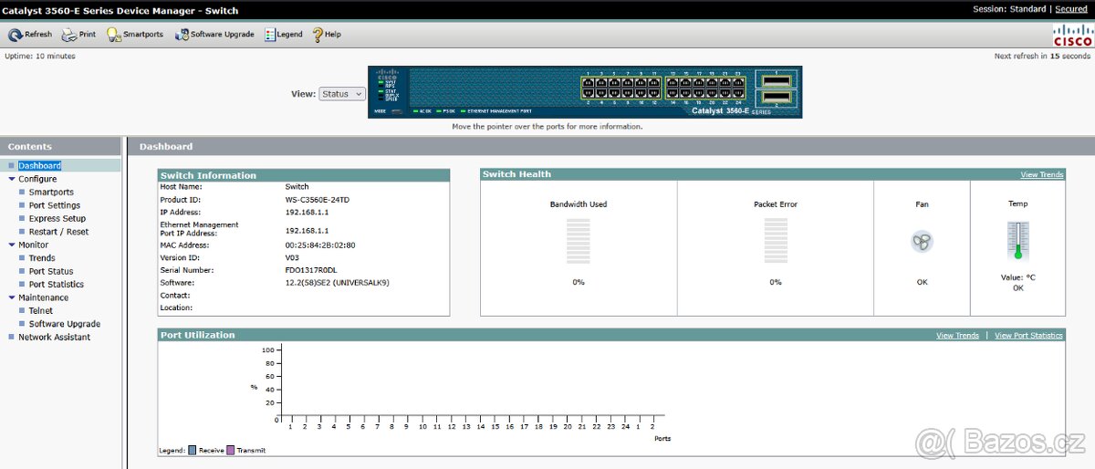
Task: Open Software Upgrade in Contents tree
Action: (65, 324)
